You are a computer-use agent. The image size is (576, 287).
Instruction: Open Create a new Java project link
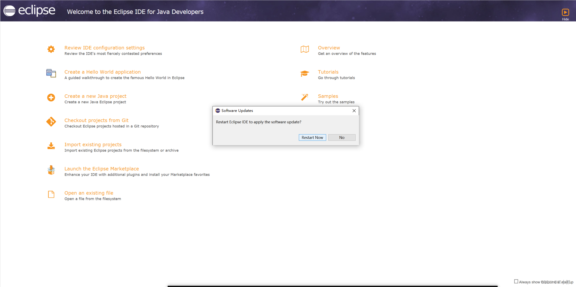(95, 96)
